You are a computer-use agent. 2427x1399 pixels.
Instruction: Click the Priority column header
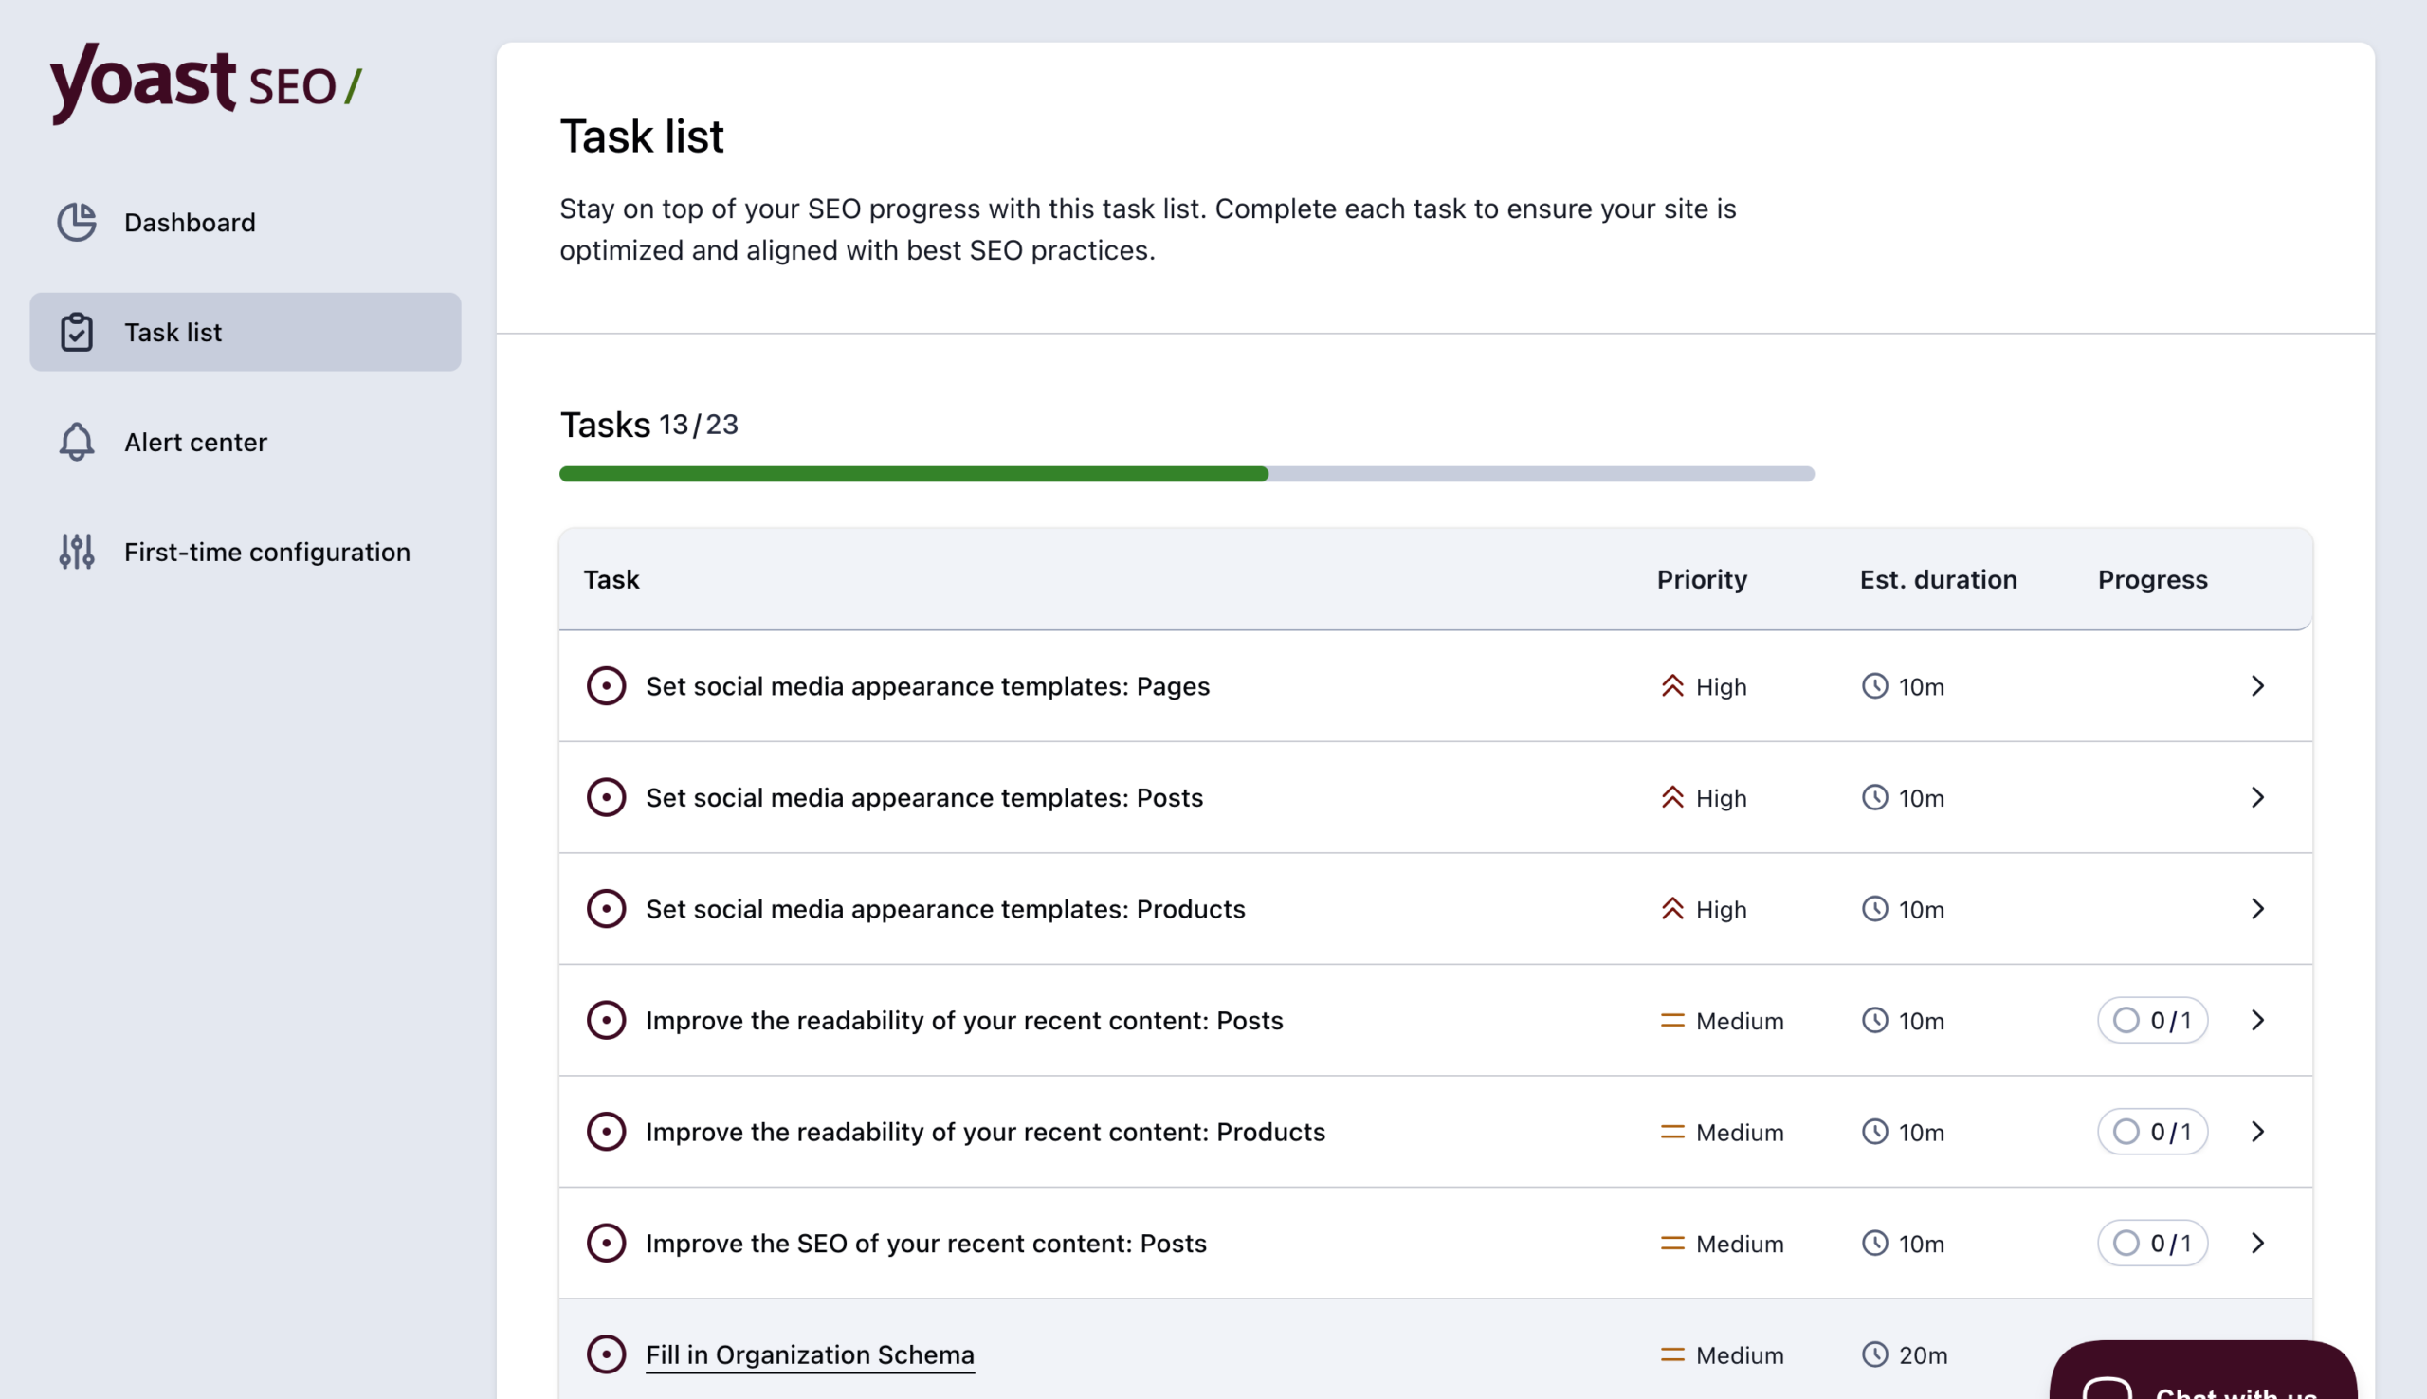(1702, 579)
